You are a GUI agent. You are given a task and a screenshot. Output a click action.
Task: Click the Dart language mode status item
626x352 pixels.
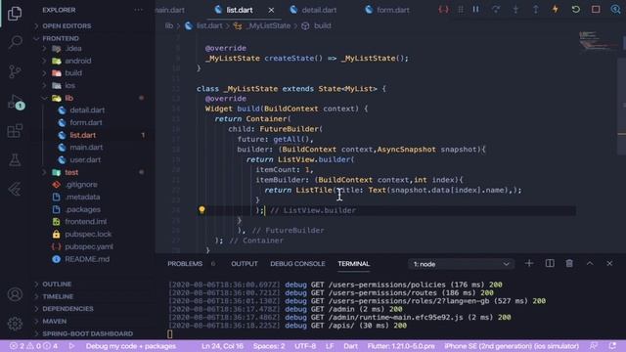point(350,346)
